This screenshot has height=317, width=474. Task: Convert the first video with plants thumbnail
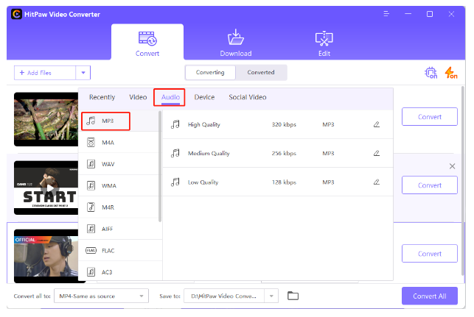point(429,117)
